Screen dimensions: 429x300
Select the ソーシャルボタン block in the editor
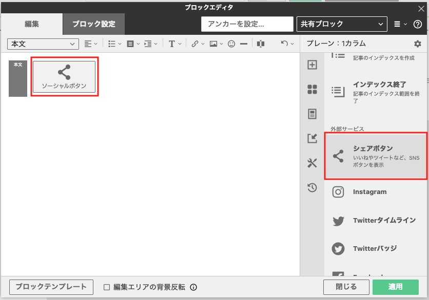(64, 77)
